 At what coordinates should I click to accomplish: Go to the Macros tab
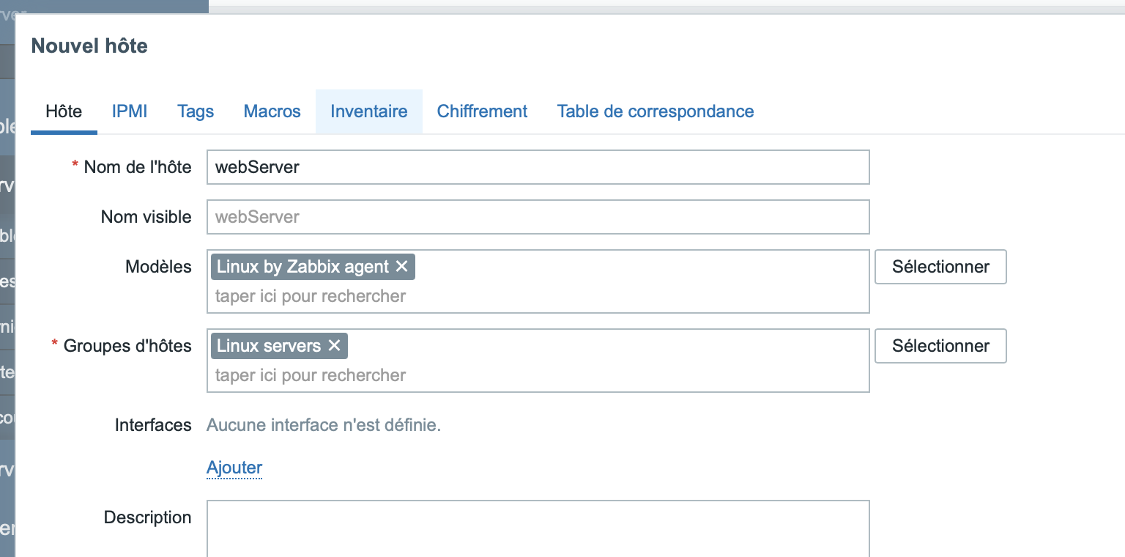click(272, 111)
